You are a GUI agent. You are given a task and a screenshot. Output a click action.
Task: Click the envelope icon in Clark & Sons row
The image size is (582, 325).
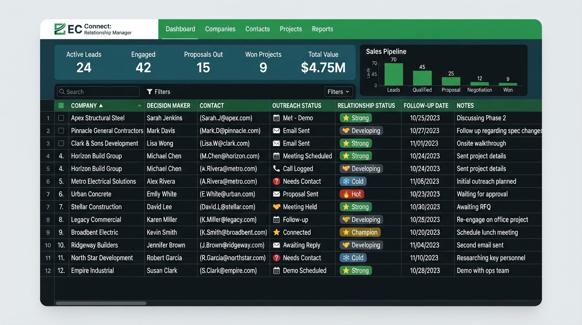(277, 143)
